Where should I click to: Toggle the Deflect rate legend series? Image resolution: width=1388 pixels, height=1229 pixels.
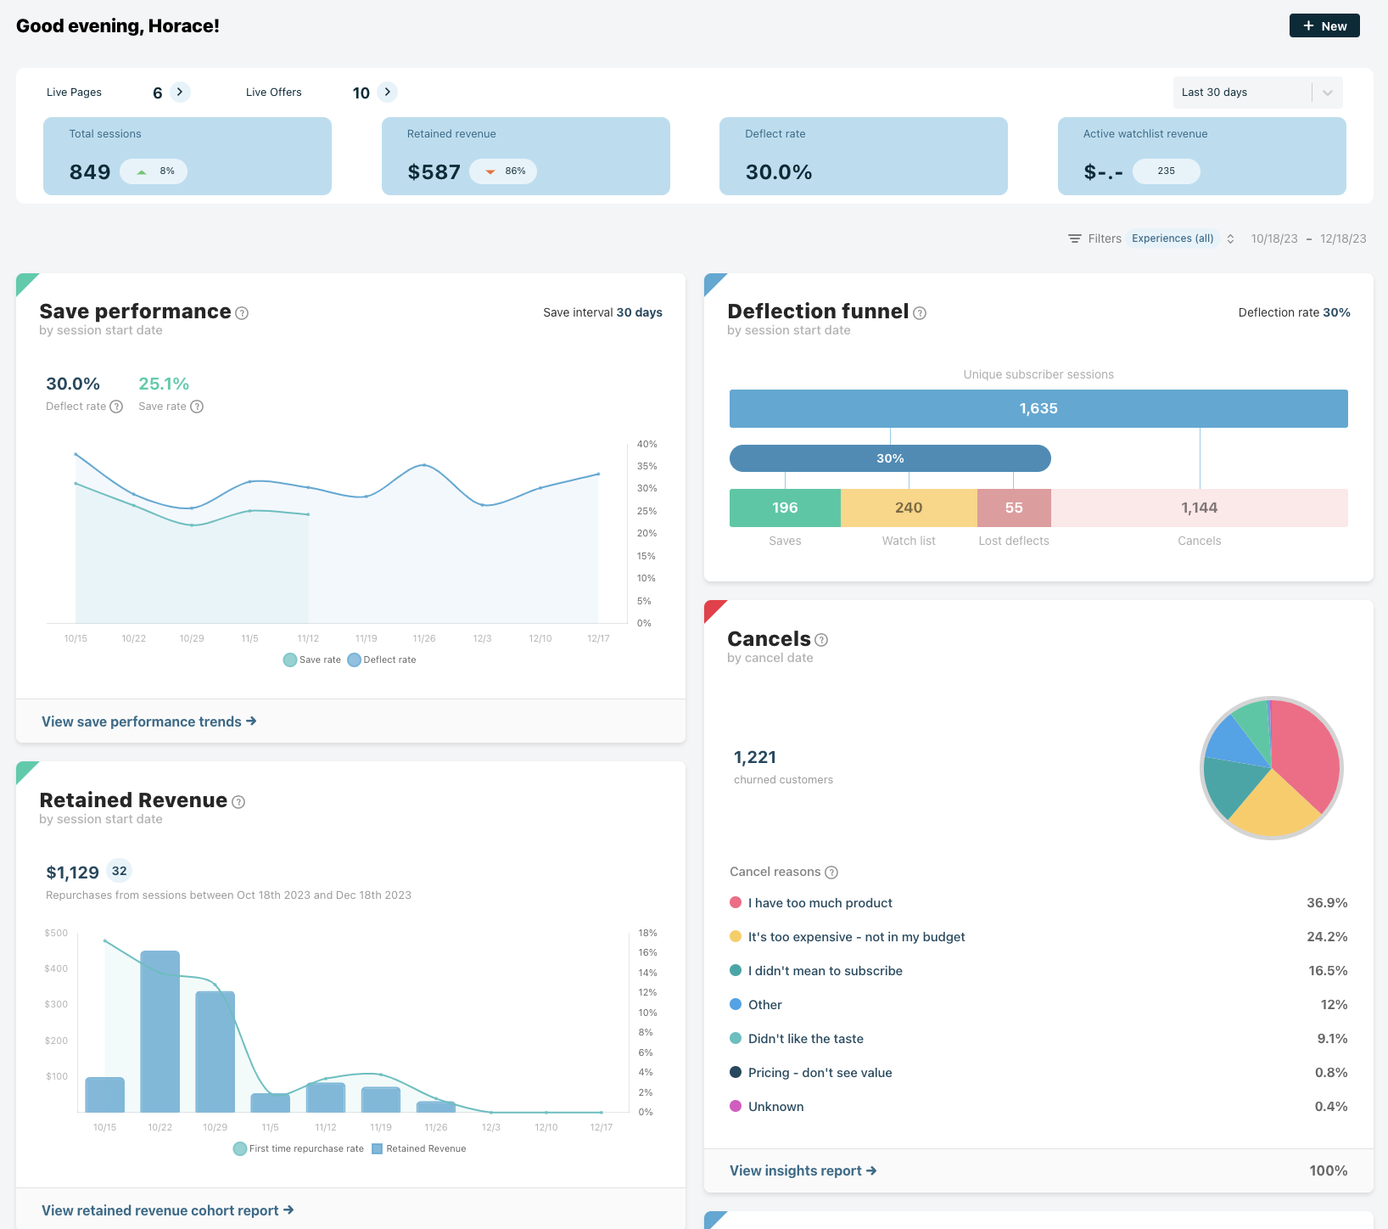pyautogui.click(x=382, y=659)
